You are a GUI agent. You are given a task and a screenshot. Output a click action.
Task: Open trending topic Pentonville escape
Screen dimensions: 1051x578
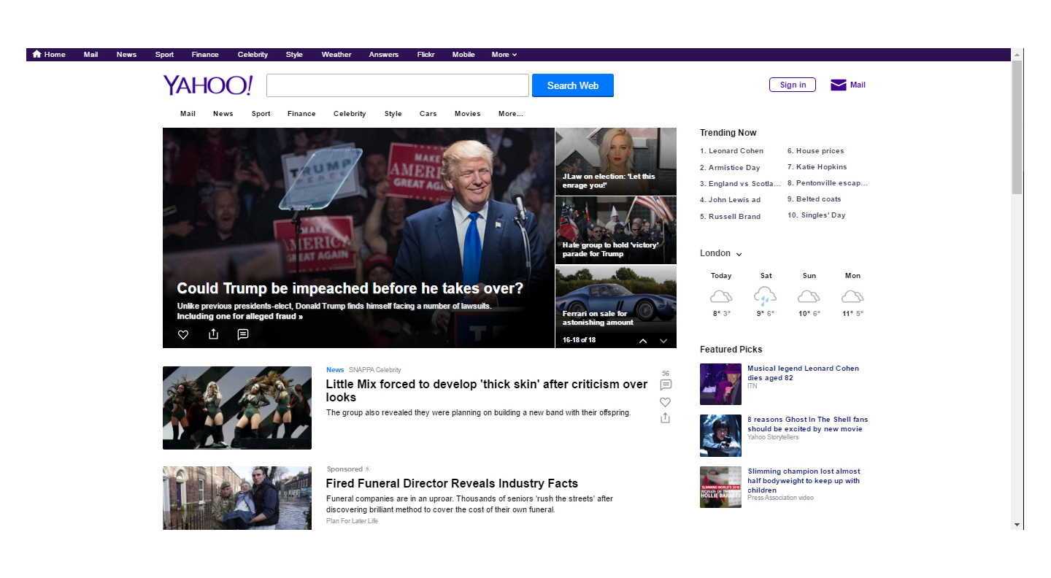tap(832, 183)
